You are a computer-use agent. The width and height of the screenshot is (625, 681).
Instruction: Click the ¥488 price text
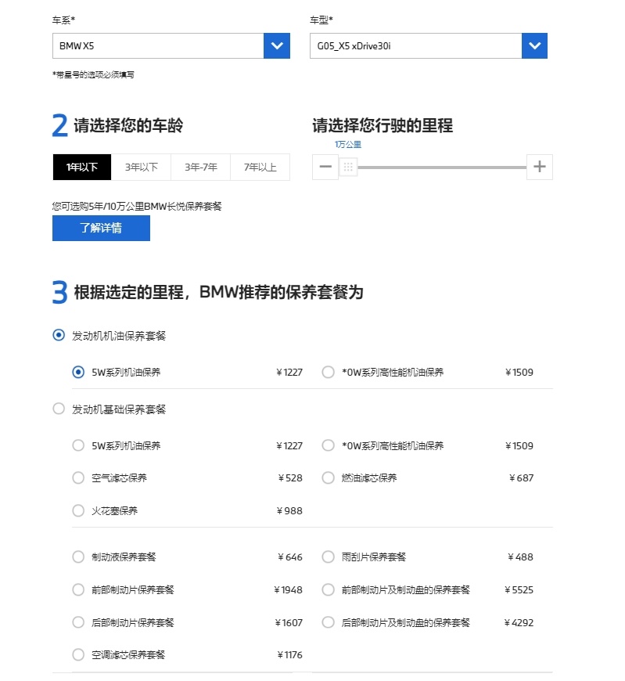tap(520, 557)
